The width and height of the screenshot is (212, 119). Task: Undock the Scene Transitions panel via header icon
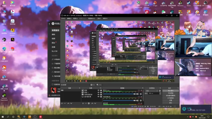(160, 88)
